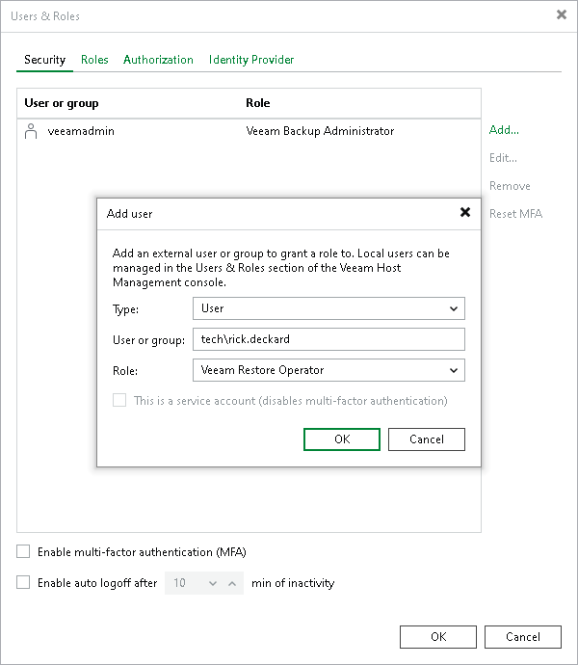Click the veeamadmin user icon

(x=31, y=131)
